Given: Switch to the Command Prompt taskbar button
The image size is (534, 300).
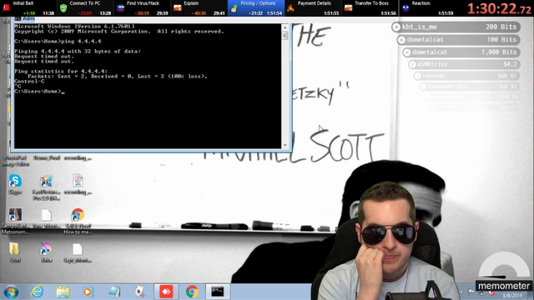Looking at the screenshot, I should (218, 292).
